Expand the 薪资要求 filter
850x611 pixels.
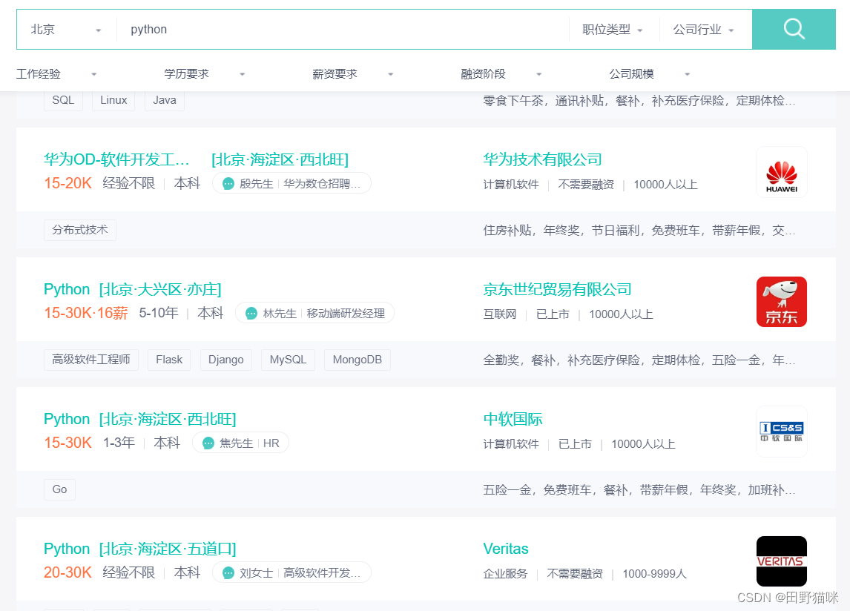tap(352, 73)
